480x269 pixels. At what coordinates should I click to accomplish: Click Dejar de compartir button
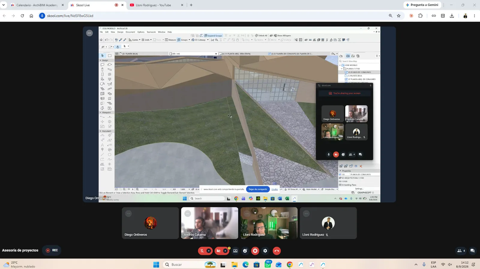[x=258, y=189]
